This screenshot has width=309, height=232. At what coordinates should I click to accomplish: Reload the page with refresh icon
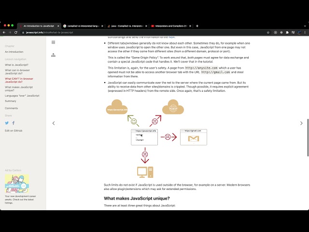coord(16,32)
